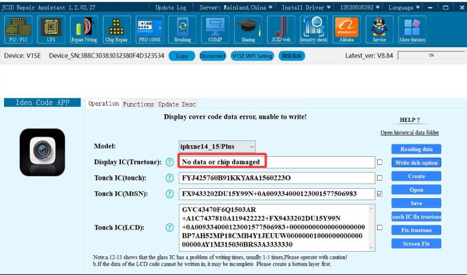Screen dimensions: 467x275
Task: Open JCID web icon
Action: click(281, 30)
